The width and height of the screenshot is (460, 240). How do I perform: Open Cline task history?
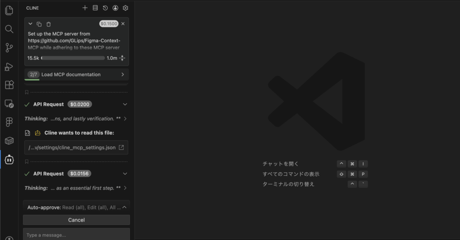click(x=105, y=8)
